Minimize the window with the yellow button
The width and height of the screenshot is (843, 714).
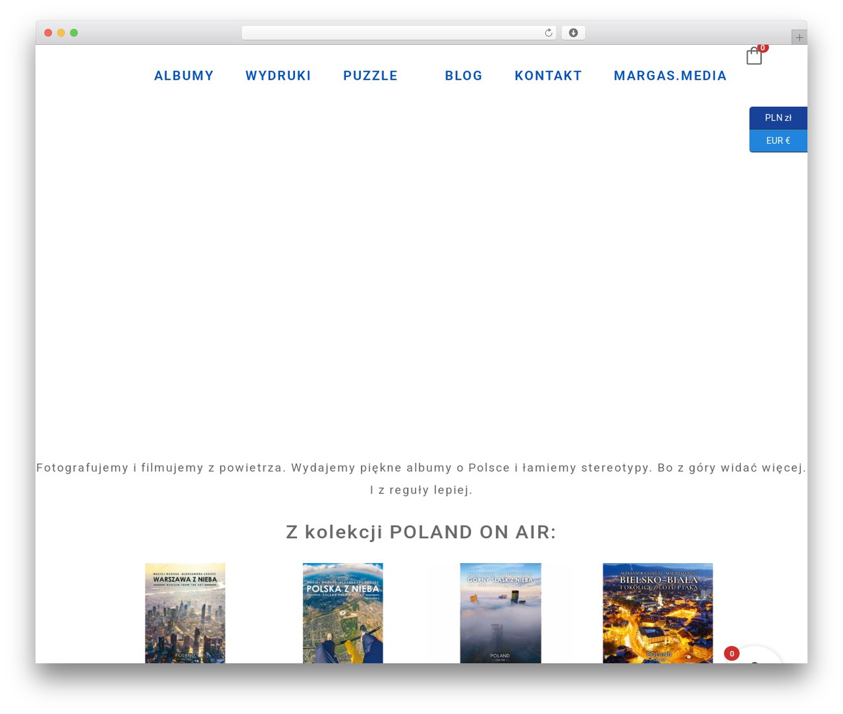pos(61,33)
